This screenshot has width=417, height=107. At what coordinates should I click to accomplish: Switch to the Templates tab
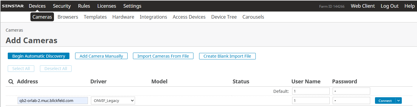pyautogui.click(x=95, y=17)
